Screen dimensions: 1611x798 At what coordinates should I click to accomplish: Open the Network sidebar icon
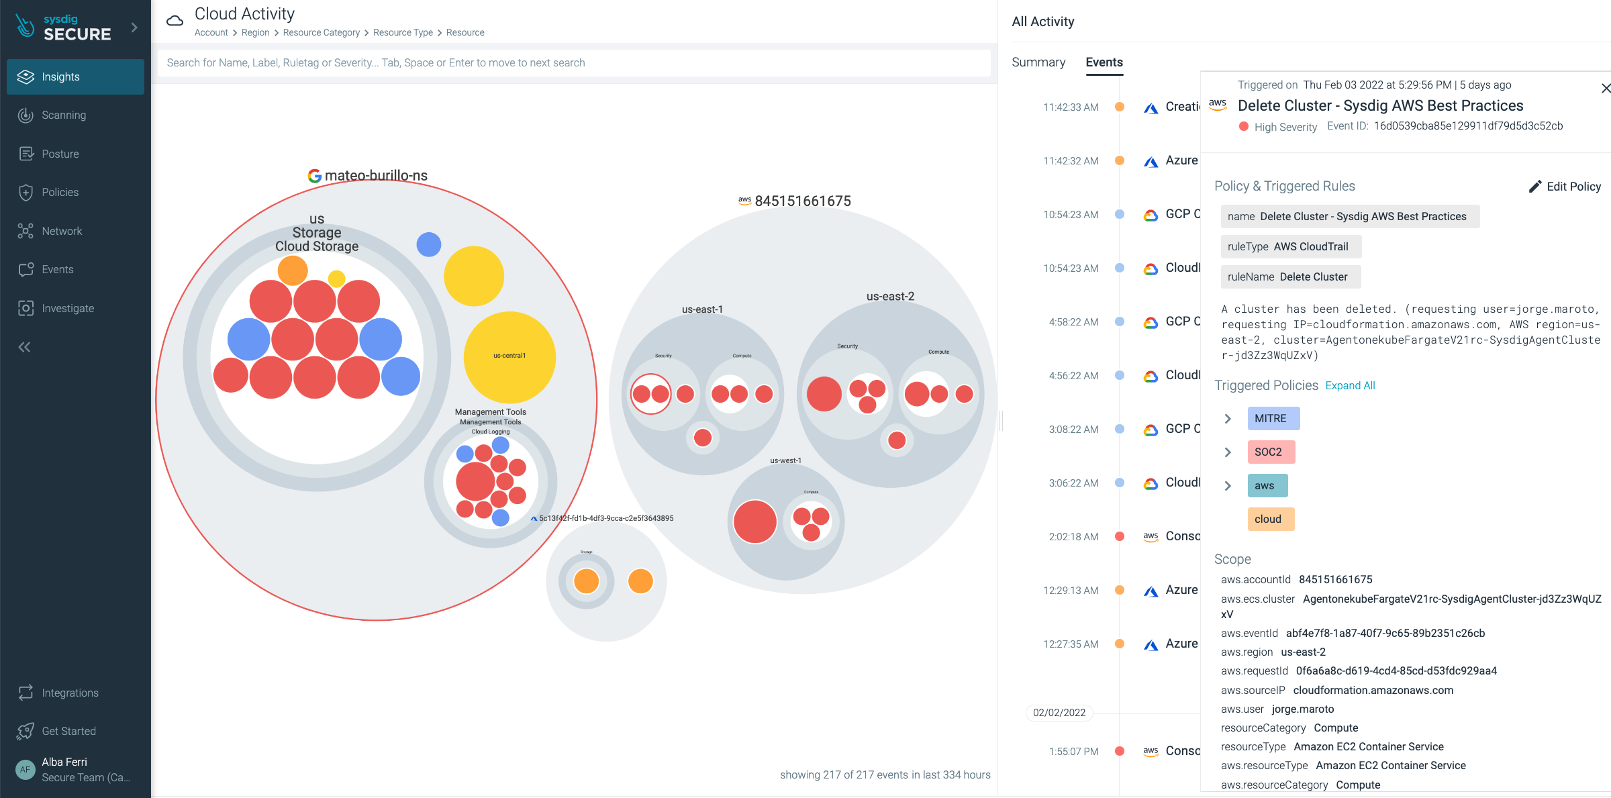[x=26, y=231]
